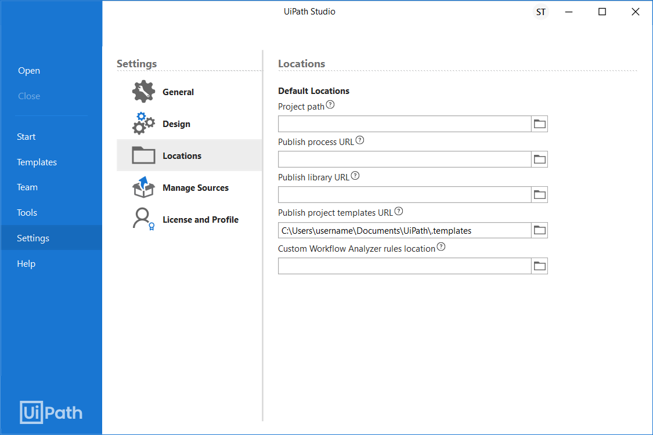Click the Publish project templates URL field
This screenshot has height=435, width=653.
[405, 230]
